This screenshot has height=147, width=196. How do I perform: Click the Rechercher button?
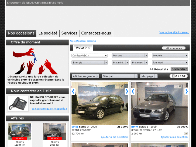pyautogui.click(x=179, y=69)
